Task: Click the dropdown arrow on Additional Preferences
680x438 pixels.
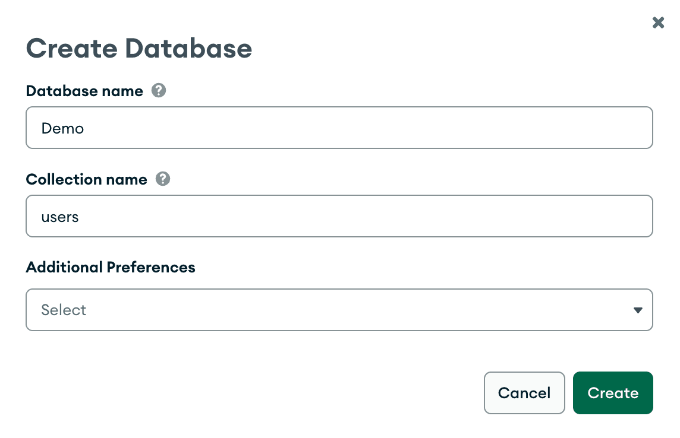Action: pos(638,310)
